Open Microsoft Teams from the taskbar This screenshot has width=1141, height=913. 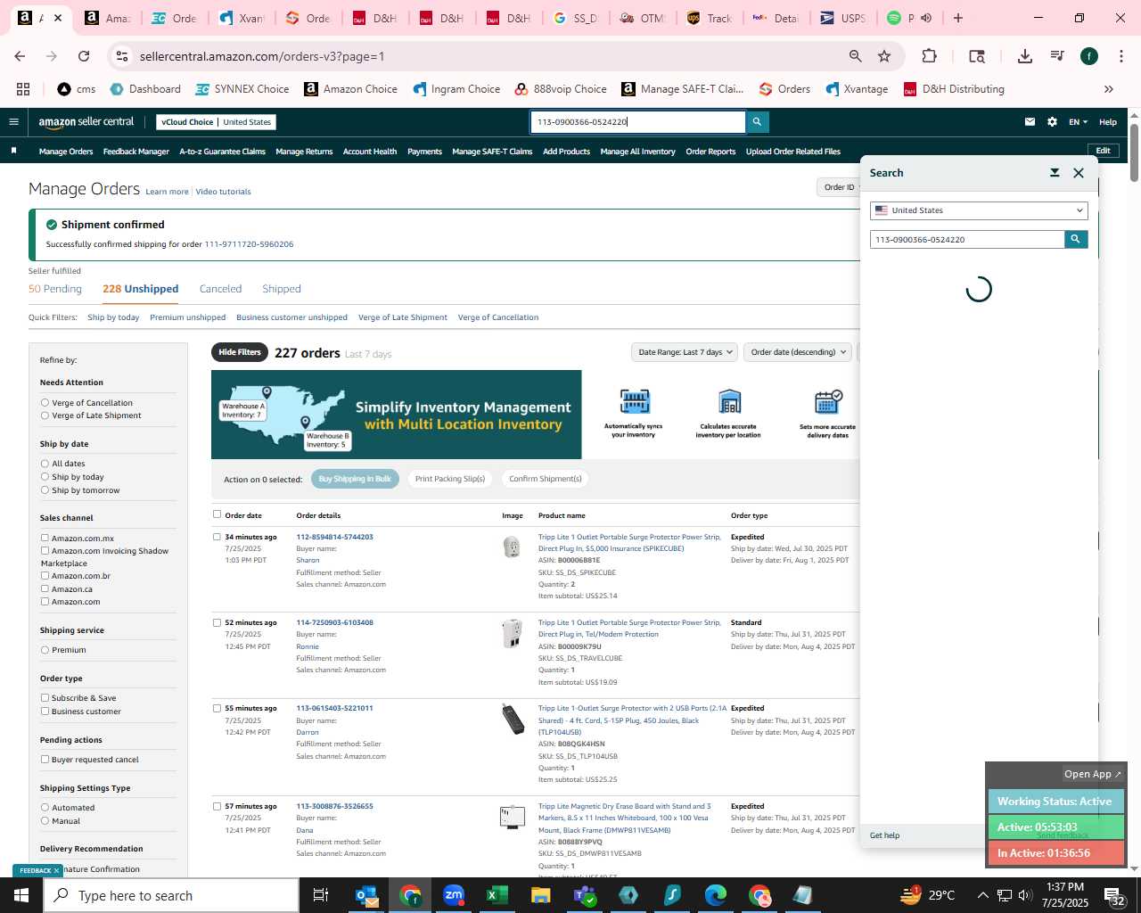585,895
